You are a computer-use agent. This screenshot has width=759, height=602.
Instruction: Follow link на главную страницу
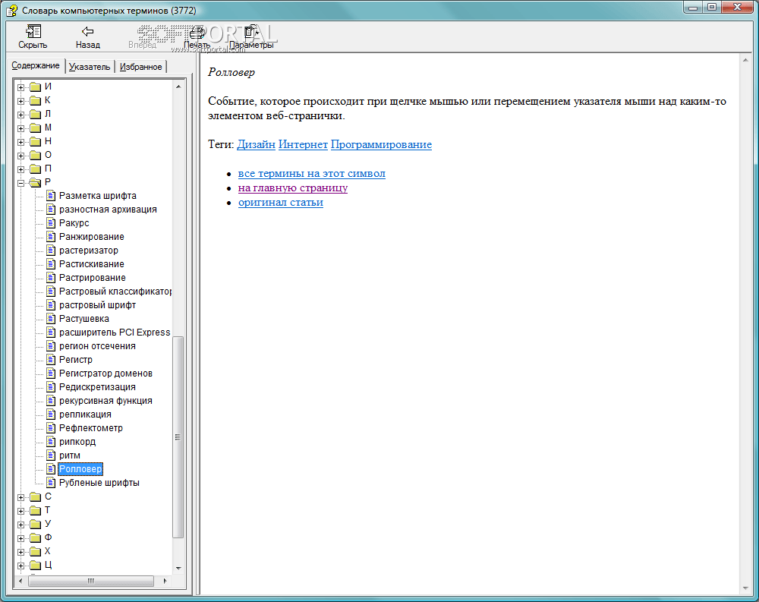pyautogui.click(x=293, y=188)
